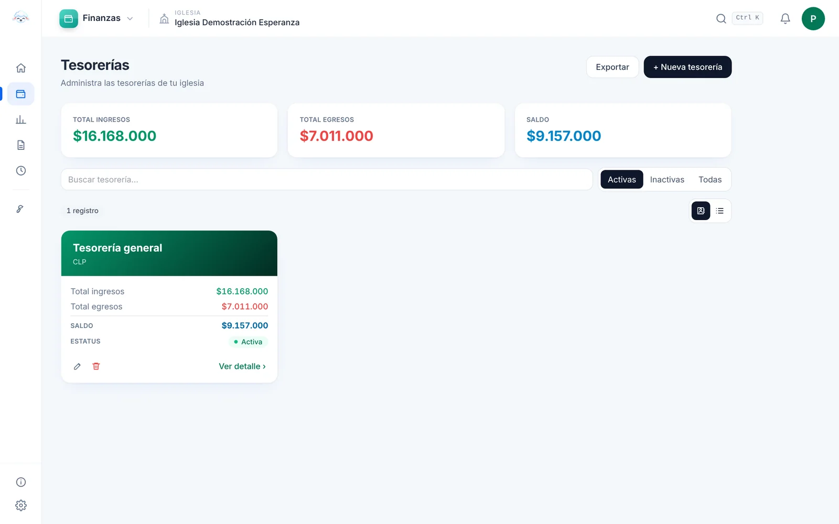The width and height of the screenshot is (839, 524).
Task: Select the wallet treasury sidebar icon
Action: coord(21,94)
